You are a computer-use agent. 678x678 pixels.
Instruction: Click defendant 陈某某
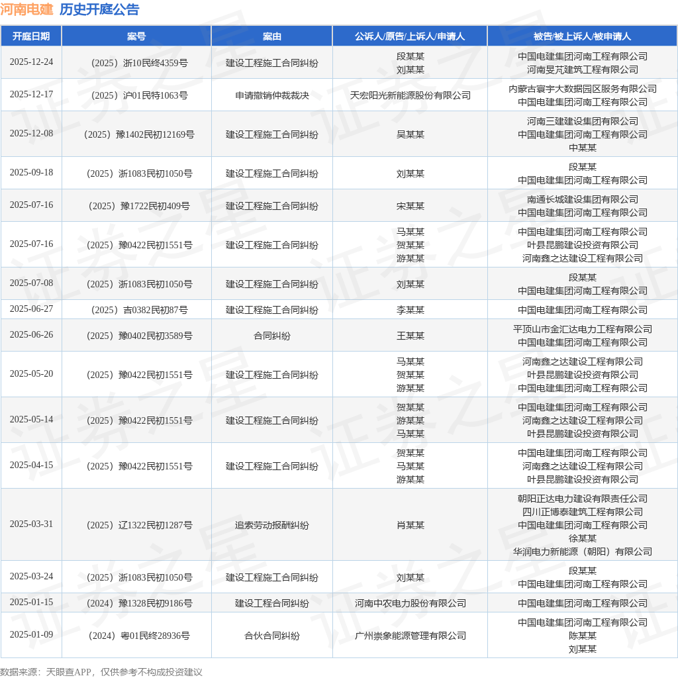point(583,636)
